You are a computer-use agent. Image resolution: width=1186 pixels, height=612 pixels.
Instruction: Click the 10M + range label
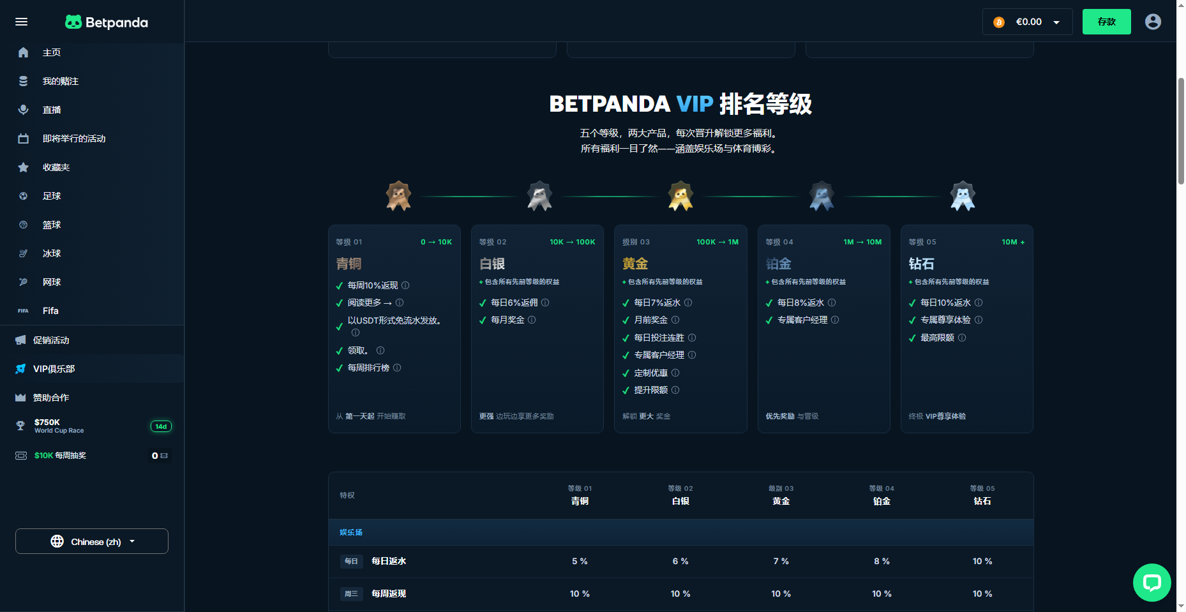(1013, 242)
